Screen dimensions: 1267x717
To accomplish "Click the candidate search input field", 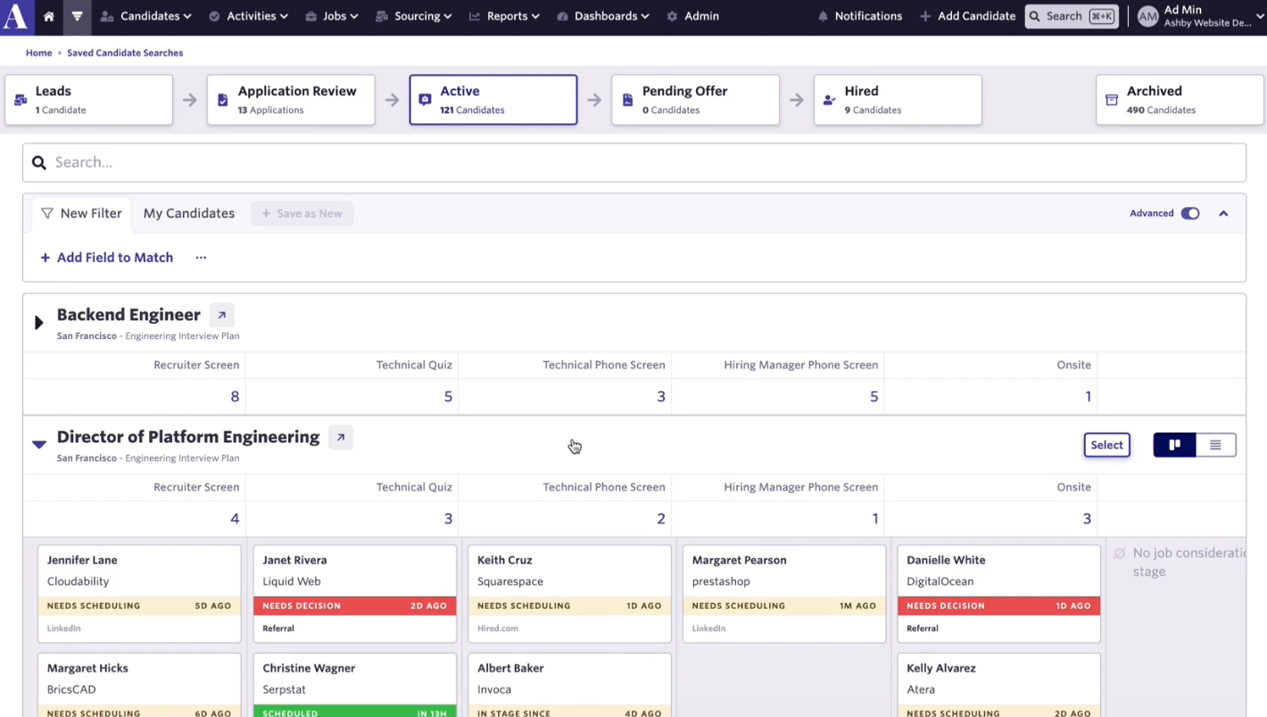I will point(634,162).
